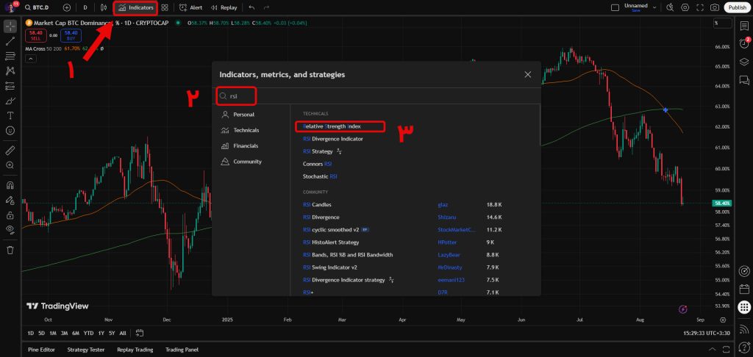The image size is (753, 357).
Task: Activate the zoom in tool
Action: pos(10,165)
